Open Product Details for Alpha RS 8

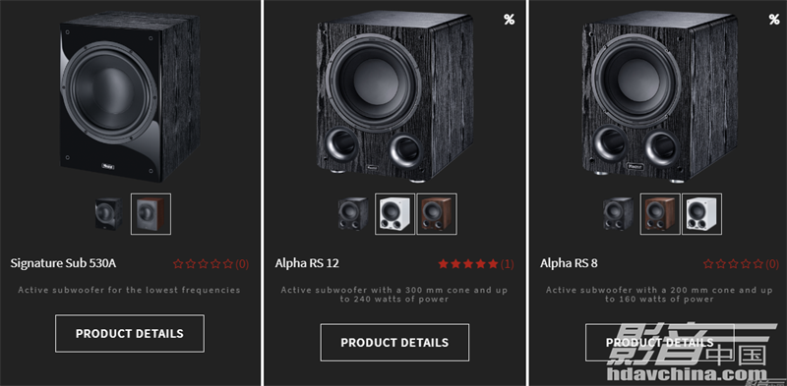(659, 343)
